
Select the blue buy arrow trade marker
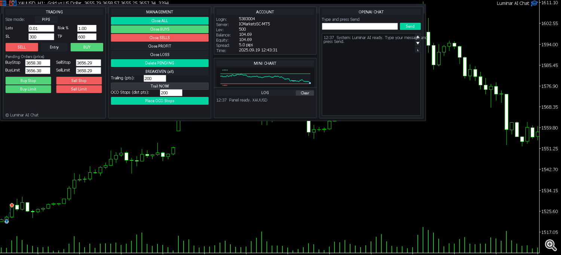pyautogui.click(x=6, y=221)
